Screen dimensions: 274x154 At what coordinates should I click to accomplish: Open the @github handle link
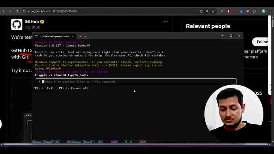pos(32,27)
